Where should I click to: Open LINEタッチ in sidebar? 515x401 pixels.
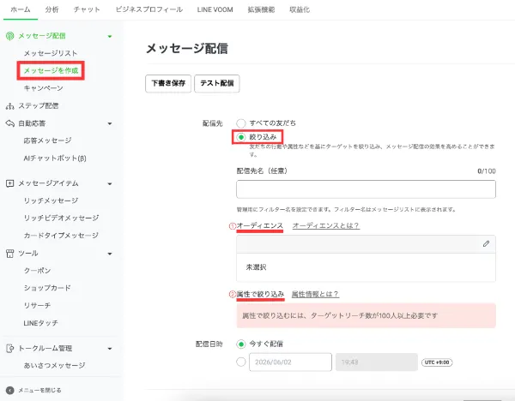pos(40,323)
